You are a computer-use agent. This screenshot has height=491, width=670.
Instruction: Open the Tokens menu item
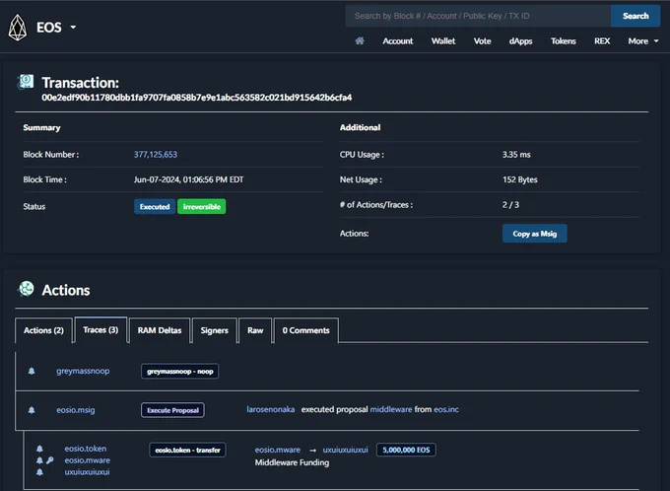pos(564,41)
